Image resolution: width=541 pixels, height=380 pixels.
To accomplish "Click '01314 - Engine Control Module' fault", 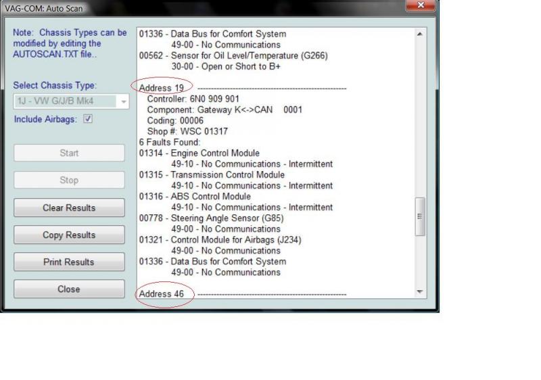I will [199, 153].
